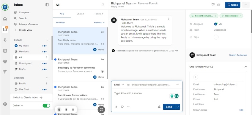Click the Grammarly icon in reply box
The image size is (252, 115).
pos(177,96)
